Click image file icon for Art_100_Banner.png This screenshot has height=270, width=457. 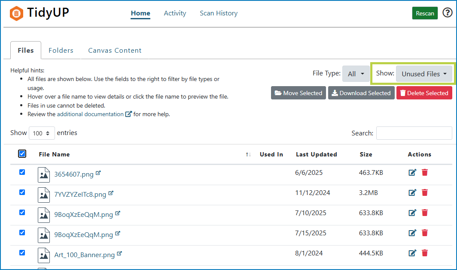43,254
